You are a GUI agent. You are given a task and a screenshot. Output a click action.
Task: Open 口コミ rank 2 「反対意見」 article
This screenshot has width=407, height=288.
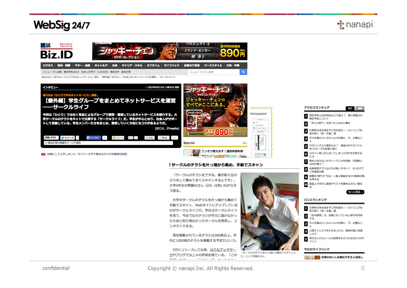click(x=335, y=217)
